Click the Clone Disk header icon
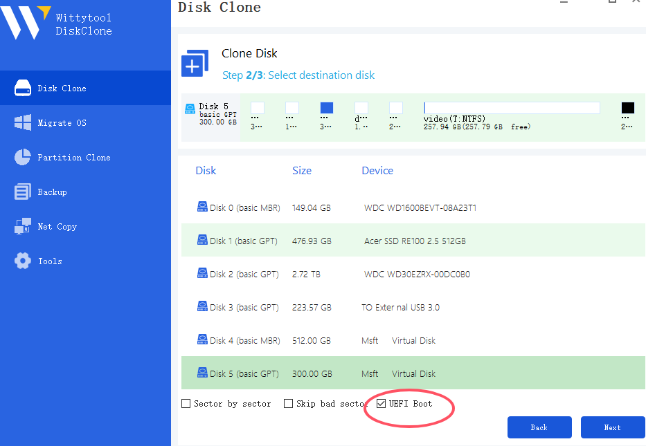The image size is (646, 446). pos(195,63)
